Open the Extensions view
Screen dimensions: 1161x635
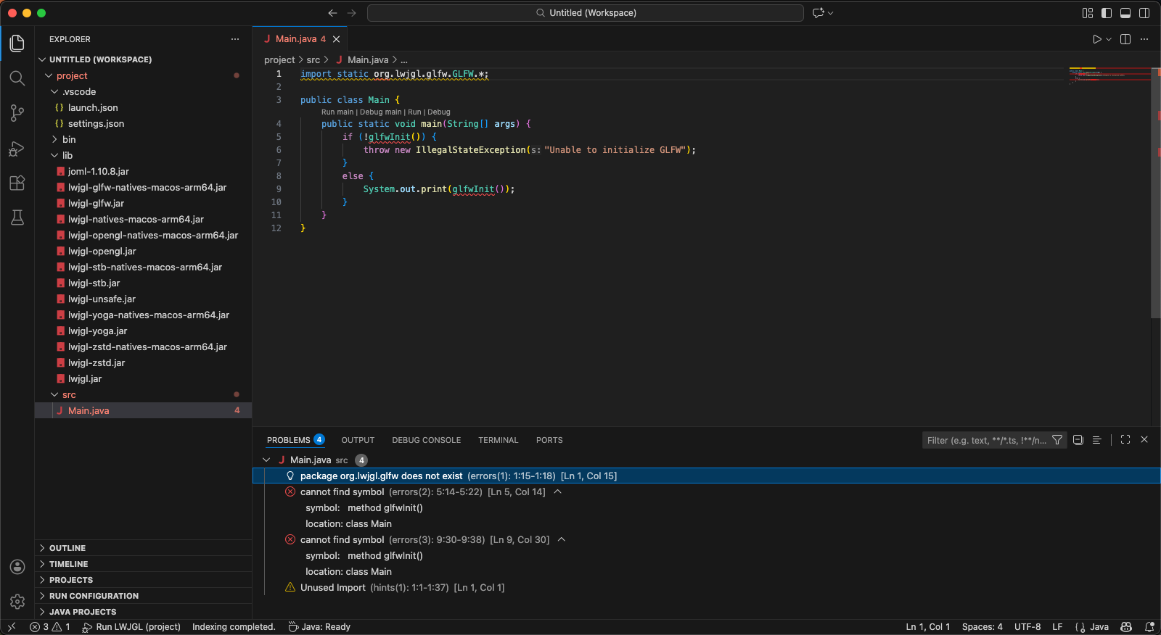[17, 183]
